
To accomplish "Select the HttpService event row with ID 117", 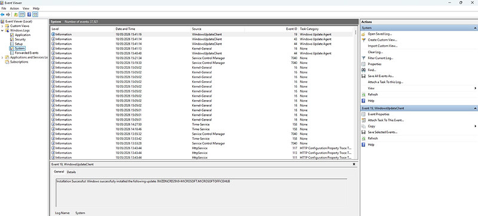I will pyautogui.click(x=202, y=148).
